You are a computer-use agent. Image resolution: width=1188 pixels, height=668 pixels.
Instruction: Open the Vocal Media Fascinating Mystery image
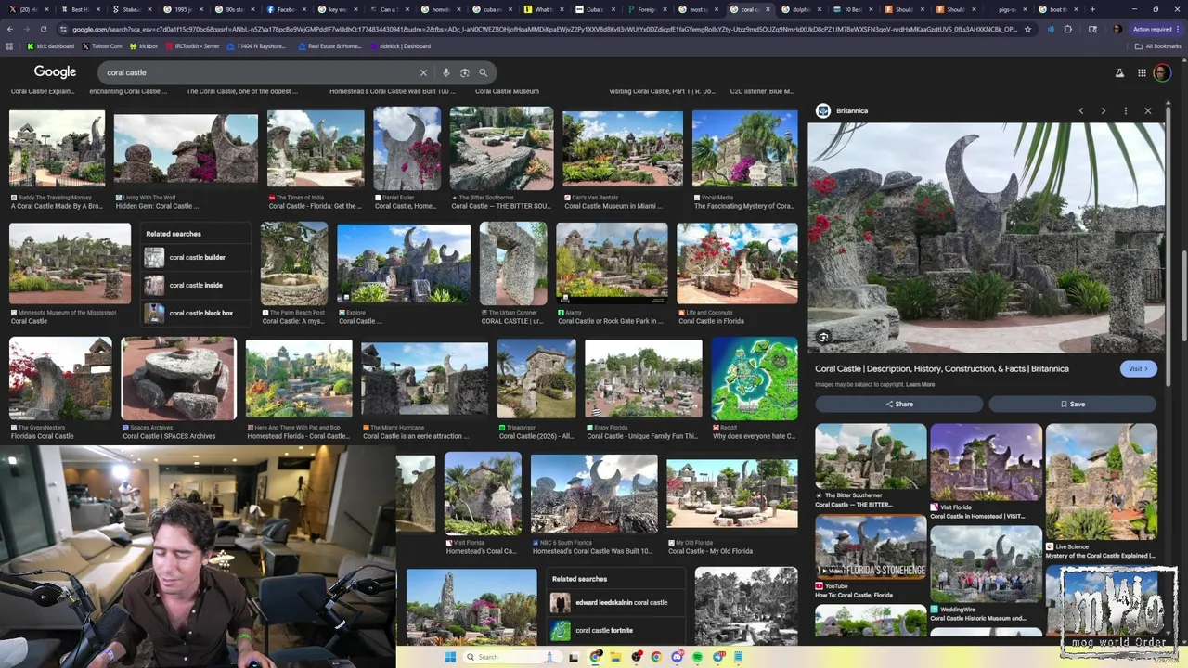pyautogui.click(x=744, y=149)
